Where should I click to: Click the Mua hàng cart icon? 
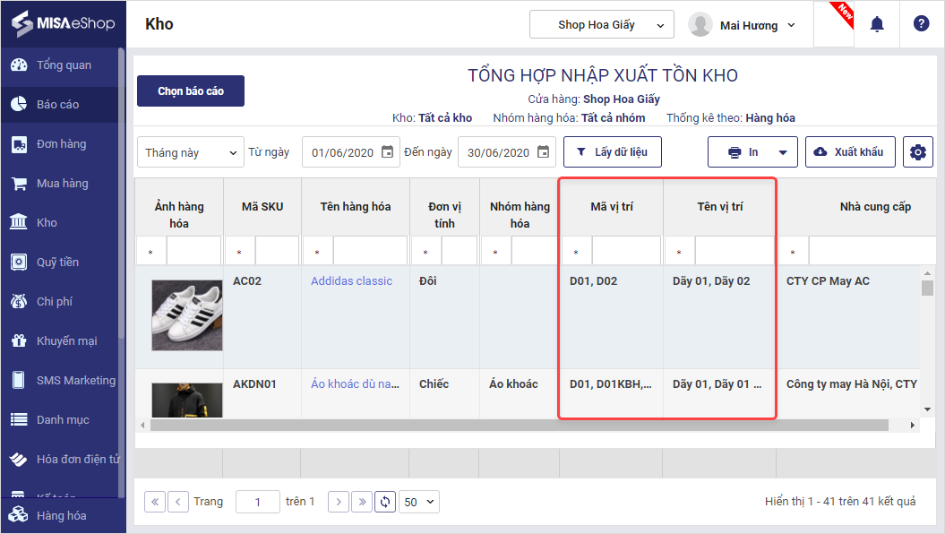pyautogui.click(x=19, y=183)
